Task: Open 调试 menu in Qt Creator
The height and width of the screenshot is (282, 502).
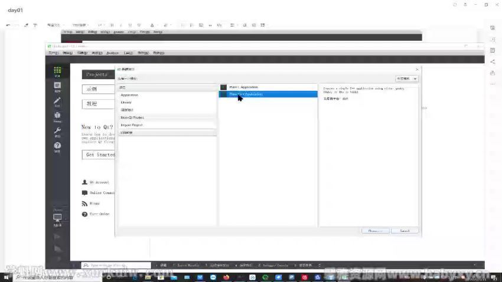Action: coord(97,53)
